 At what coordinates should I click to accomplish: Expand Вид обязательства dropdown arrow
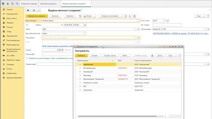coord(85,33)
